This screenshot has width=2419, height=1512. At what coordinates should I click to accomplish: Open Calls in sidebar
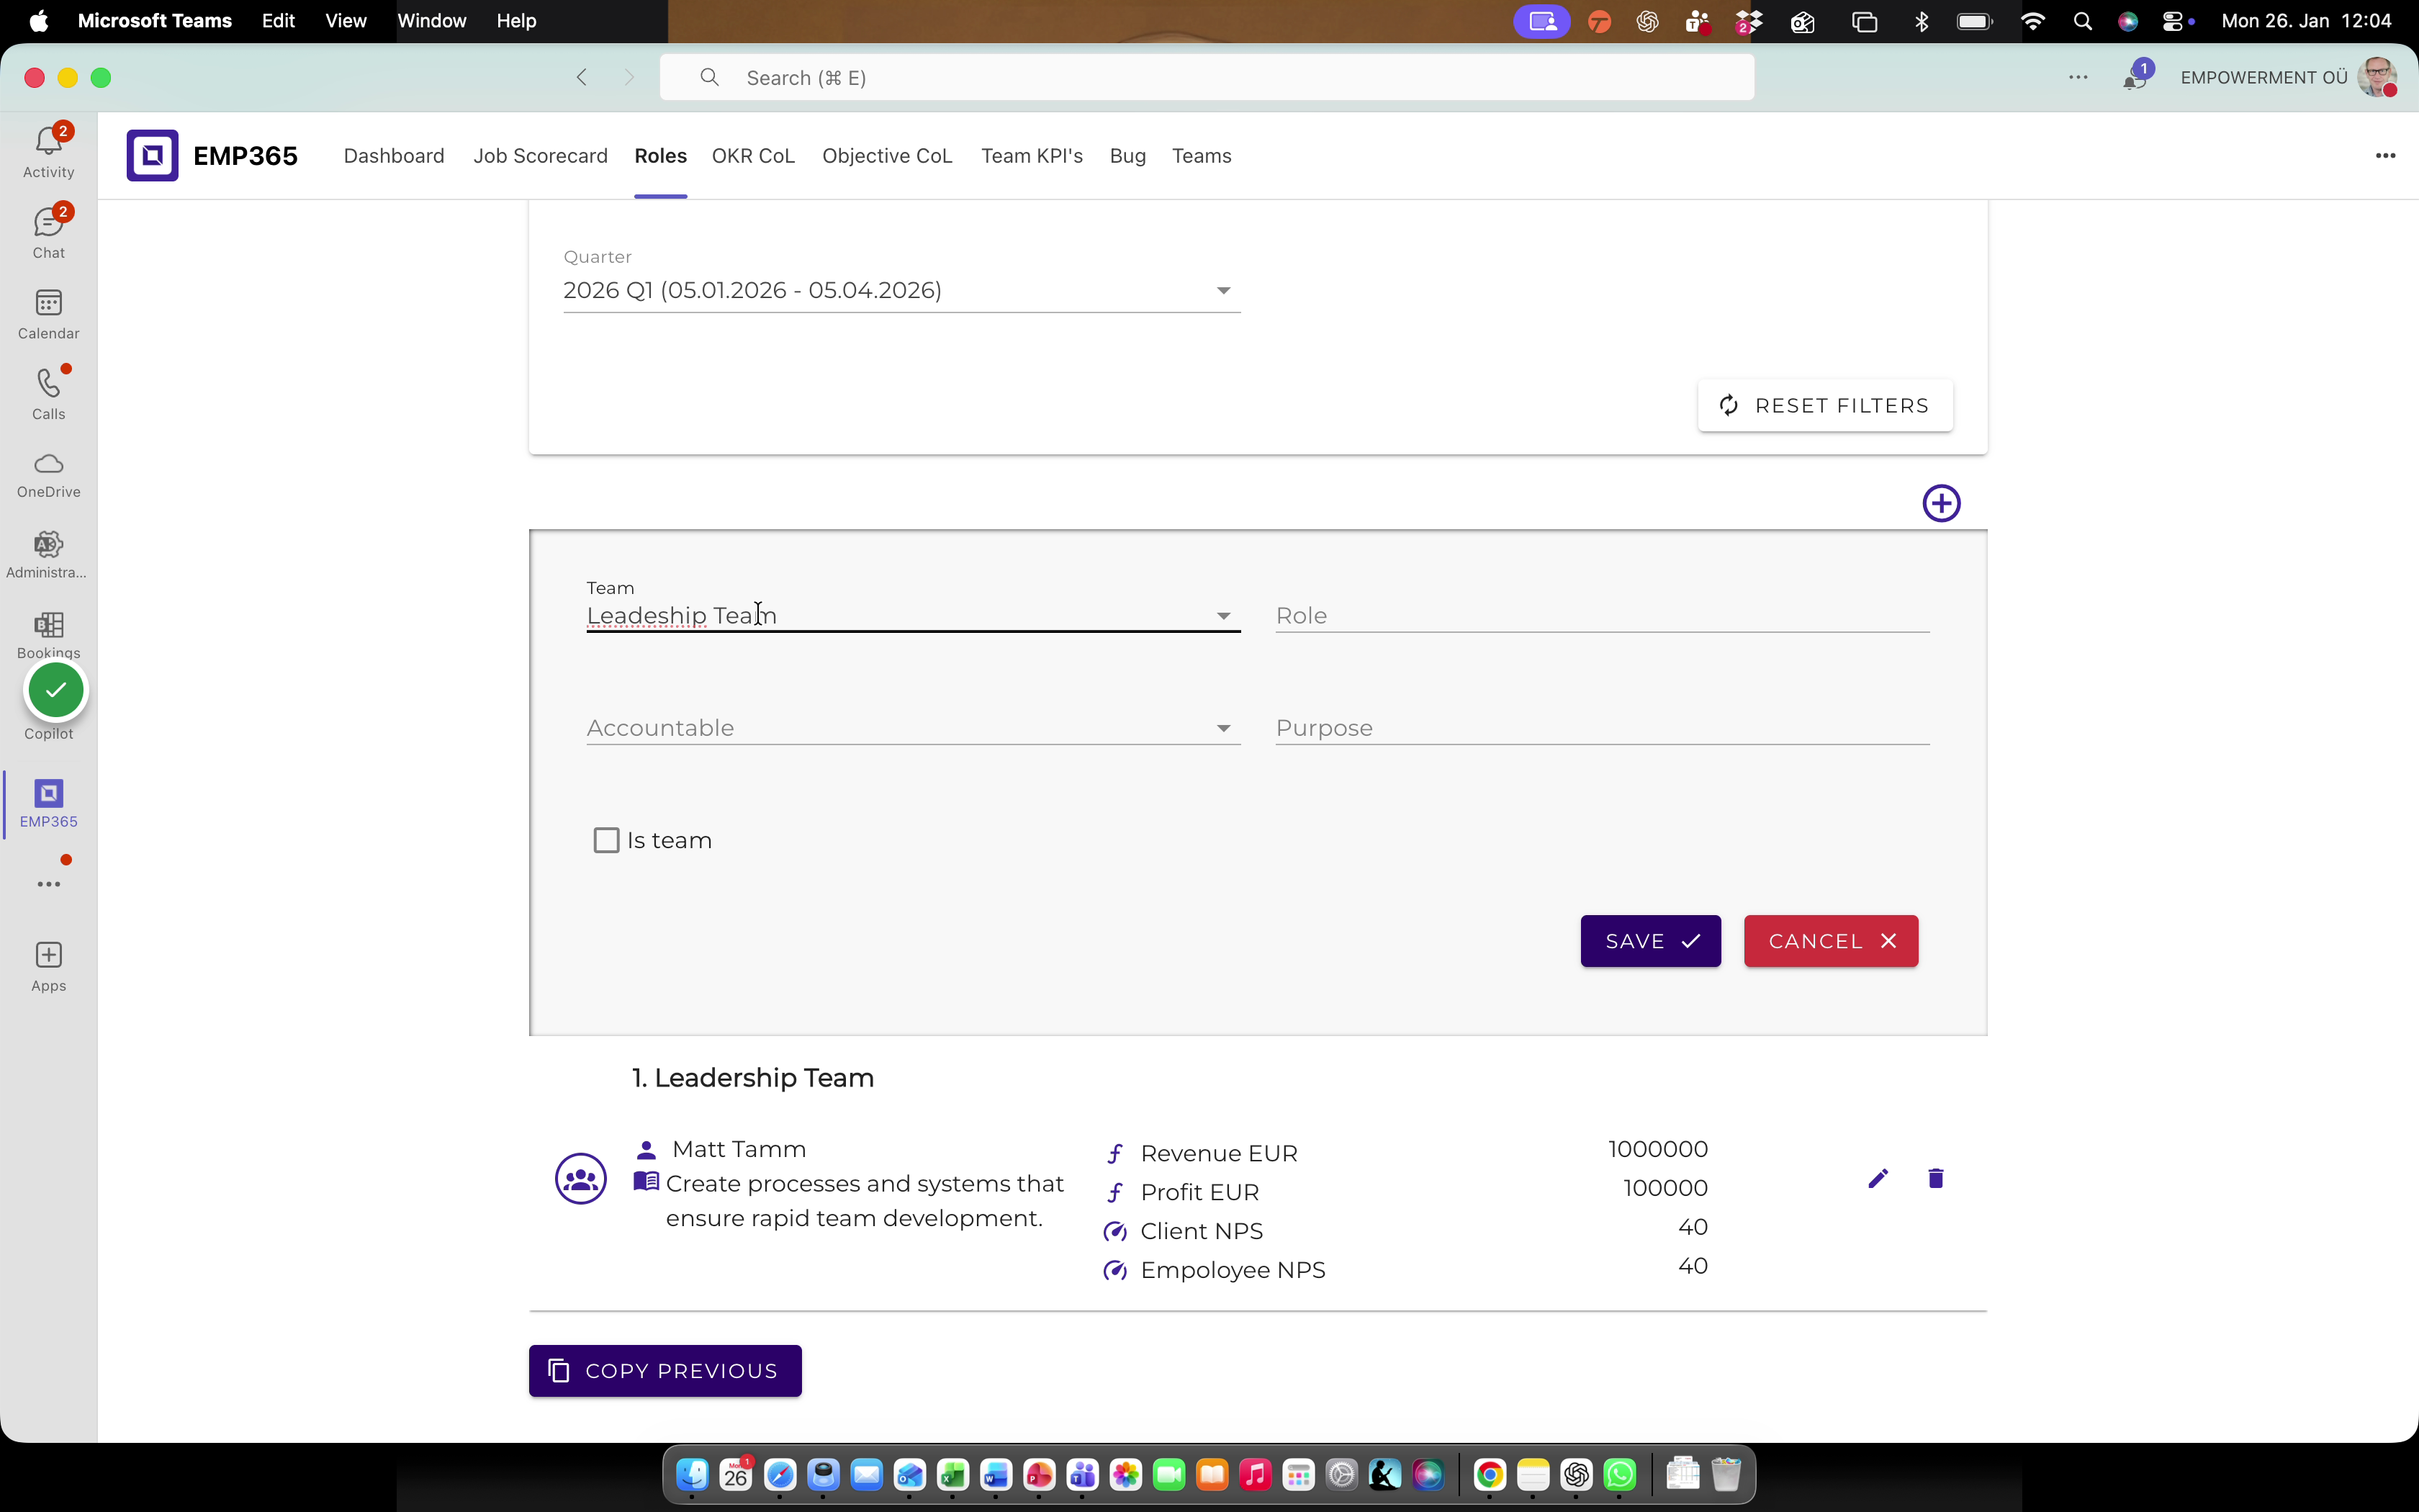pos(48,394)
